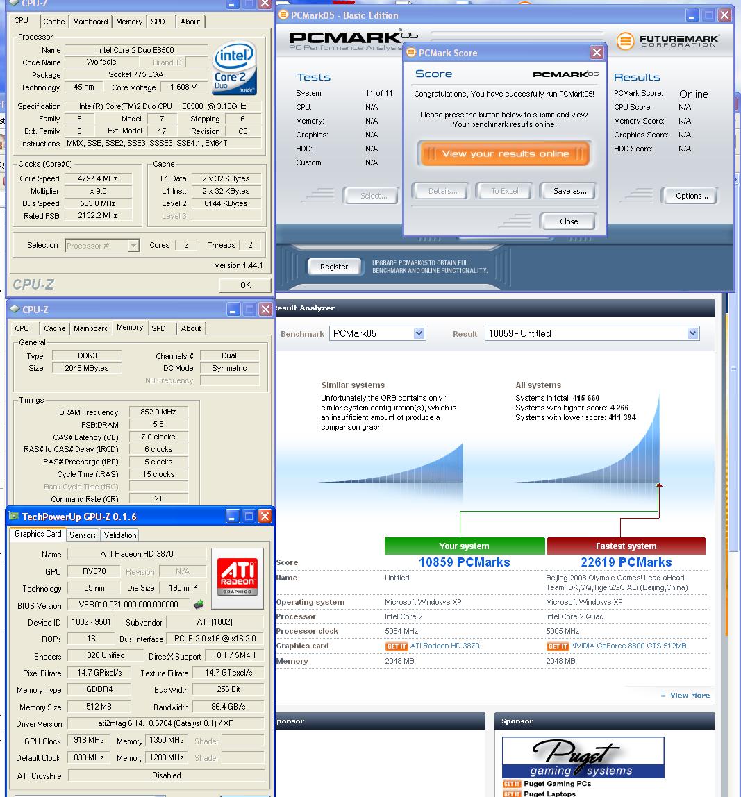Click View your results online button

[505, 153]
